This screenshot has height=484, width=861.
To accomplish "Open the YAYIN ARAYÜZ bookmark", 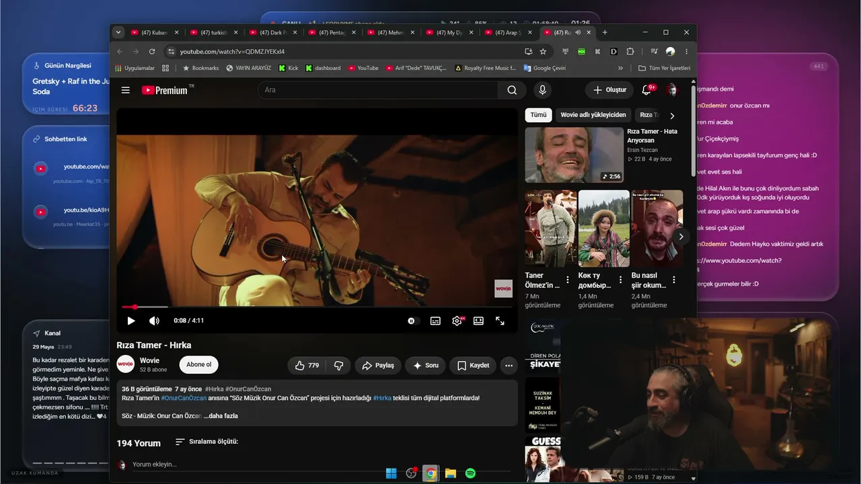I will click(249, 68).
